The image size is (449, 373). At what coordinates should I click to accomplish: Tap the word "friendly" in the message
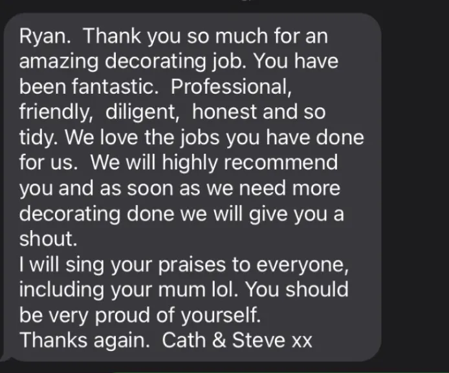point(53,112)
